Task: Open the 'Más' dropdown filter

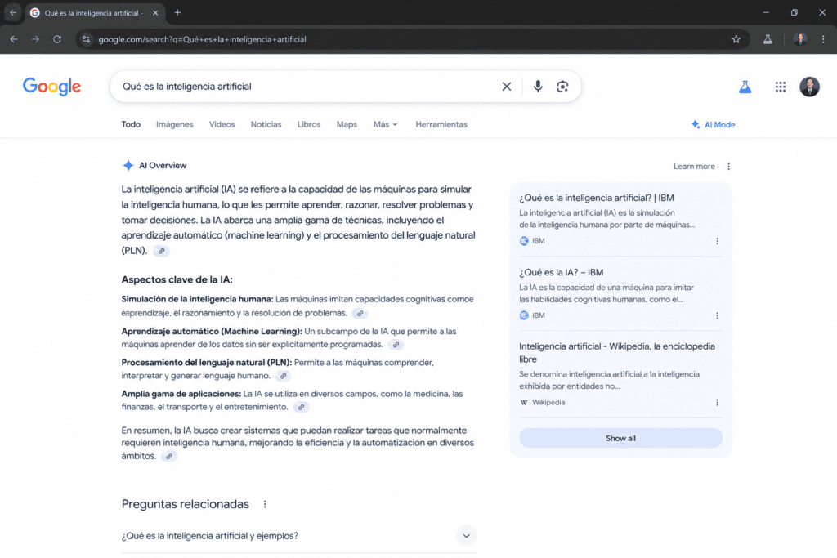Action: (x=386, y=124)
